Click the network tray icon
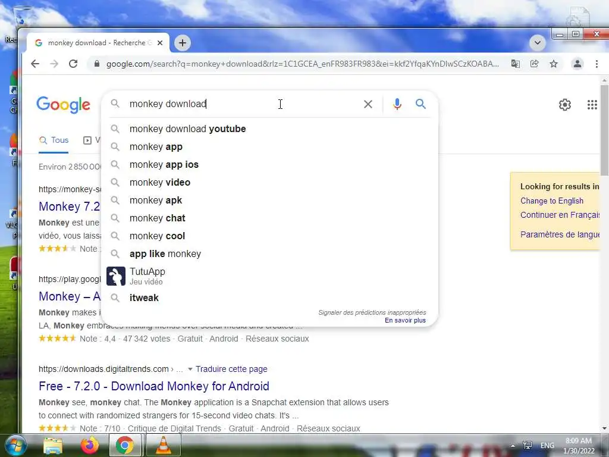 click(528, 445)
